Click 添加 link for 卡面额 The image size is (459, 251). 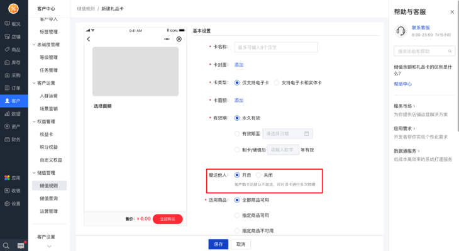click(x=239, y=100)
